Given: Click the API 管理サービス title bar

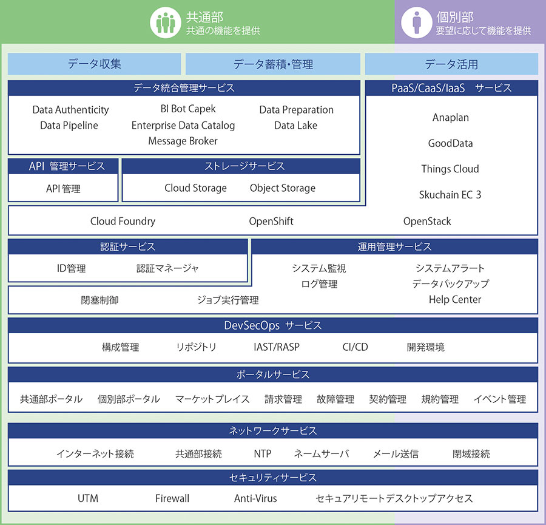Looking at the screenshot, I should click(x=63, y=166).
